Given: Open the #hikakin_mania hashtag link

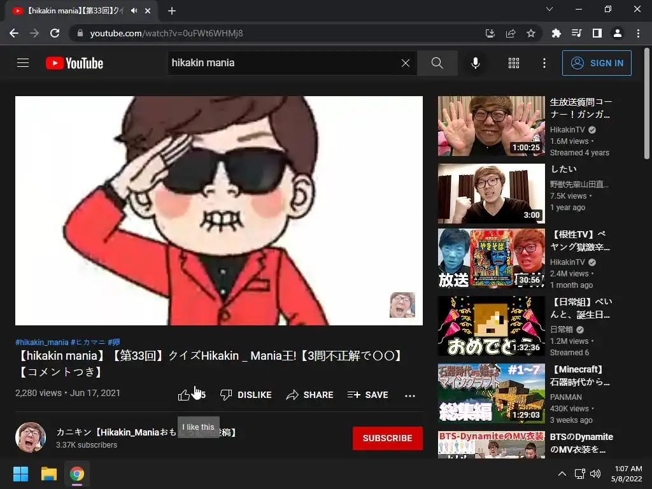Looking at the screenshot, I should click(x=41, y=342).
